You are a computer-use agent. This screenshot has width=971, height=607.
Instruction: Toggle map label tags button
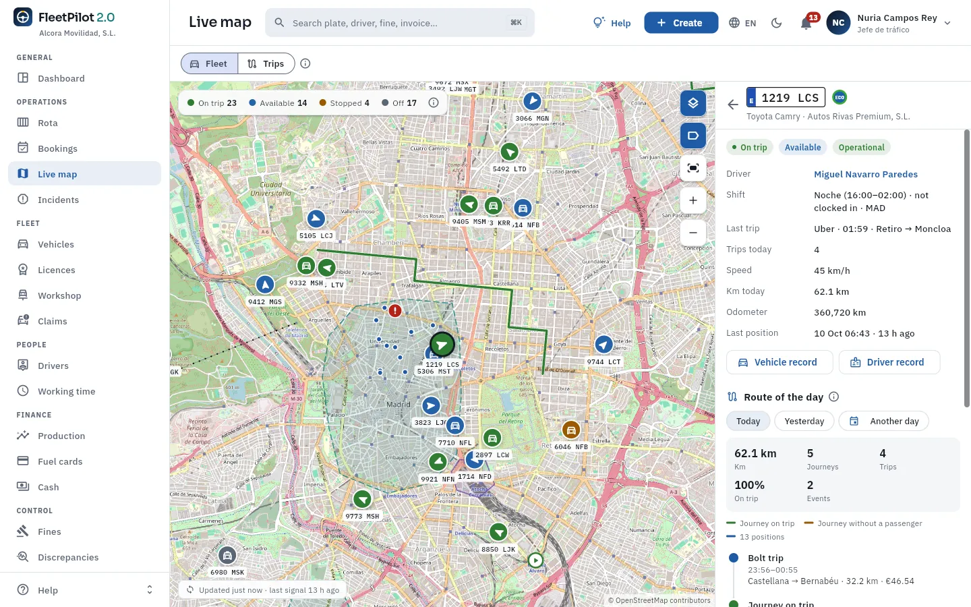pyautogui.click(x=693, y=136)
